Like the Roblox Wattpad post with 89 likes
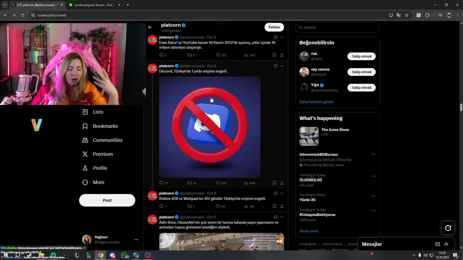The height and width of the screenshot is (260, 463). [x=218, y=206]
